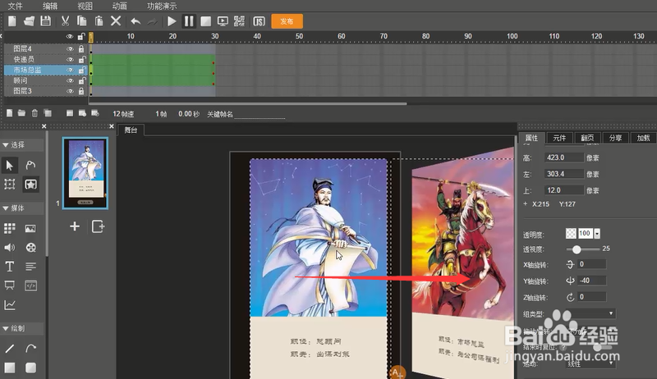
Task: Adjust the 透视度 perspective slider
Action: (x=577, y=249)
